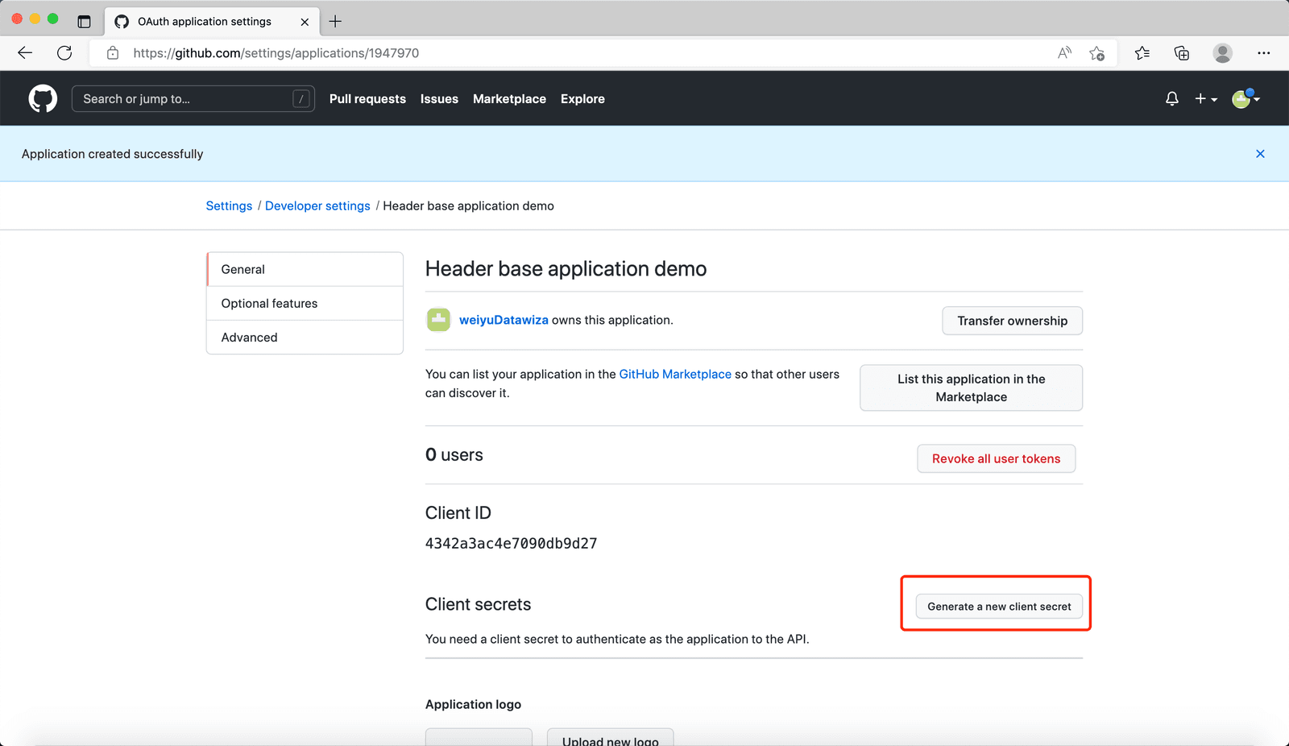
Task: Click Revoke all user tokens
Action: click(996, 458)
